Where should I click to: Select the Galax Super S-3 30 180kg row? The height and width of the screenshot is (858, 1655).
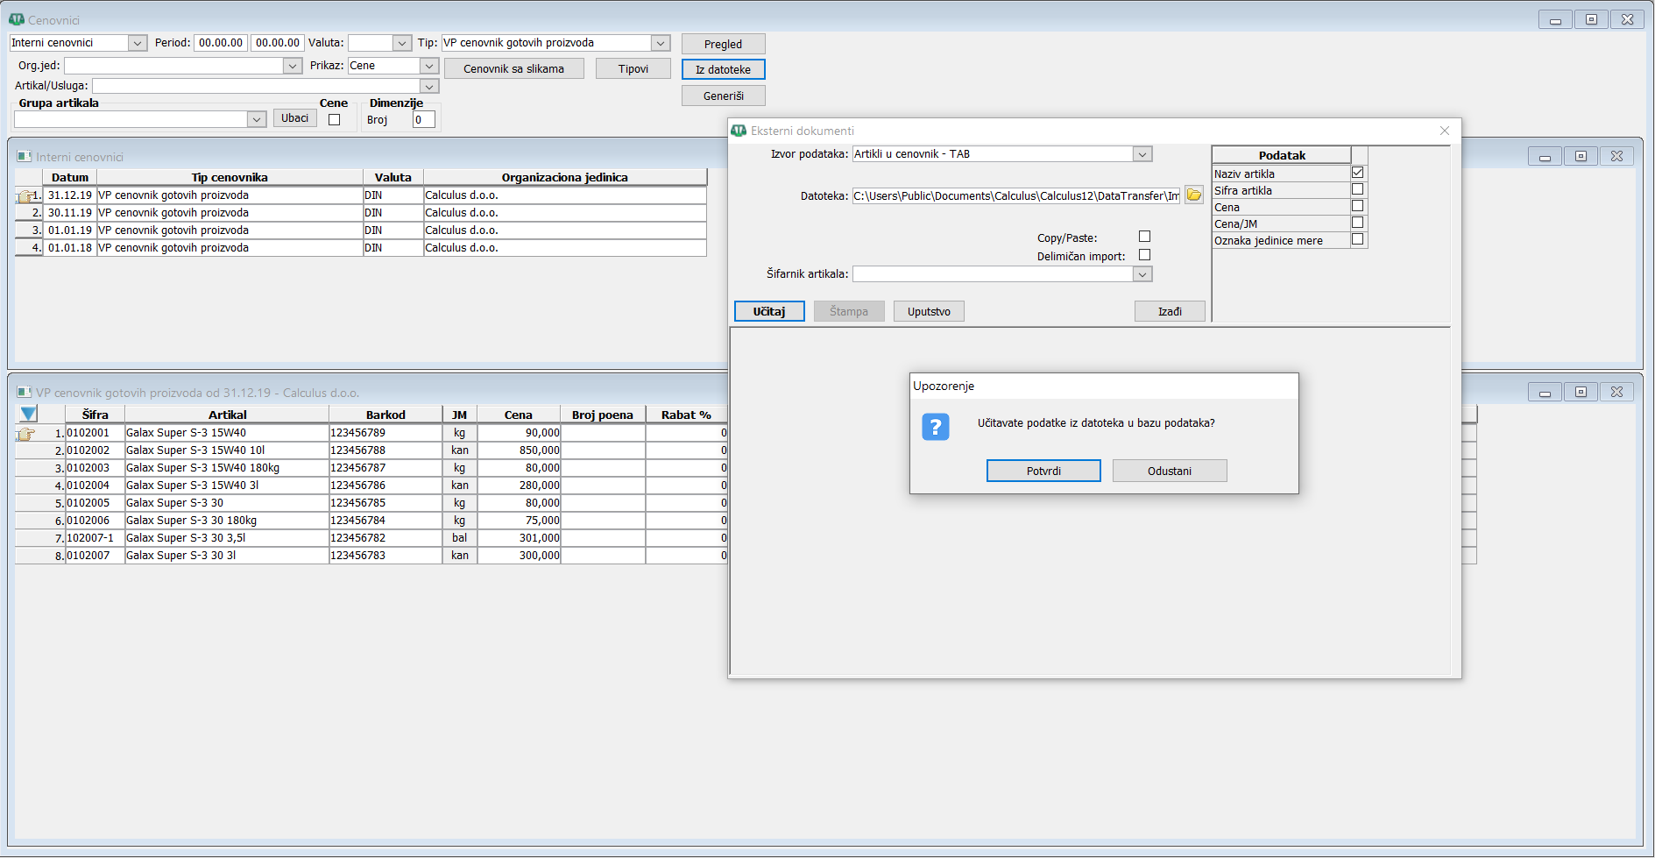pos(226,521)
